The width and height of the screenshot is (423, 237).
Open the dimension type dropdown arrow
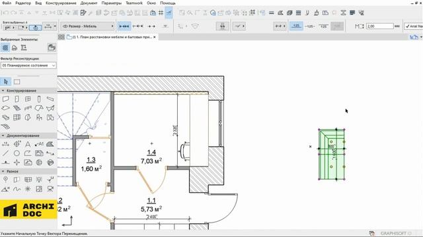tap(55, 26)
